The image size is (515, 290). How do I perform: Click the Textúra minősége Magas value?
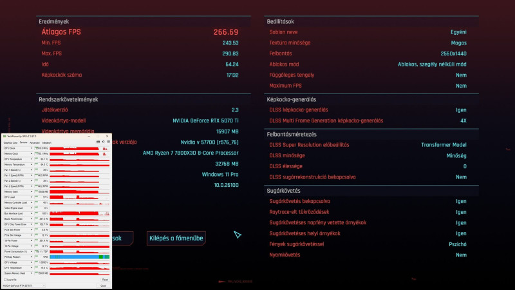pos(459,43)
